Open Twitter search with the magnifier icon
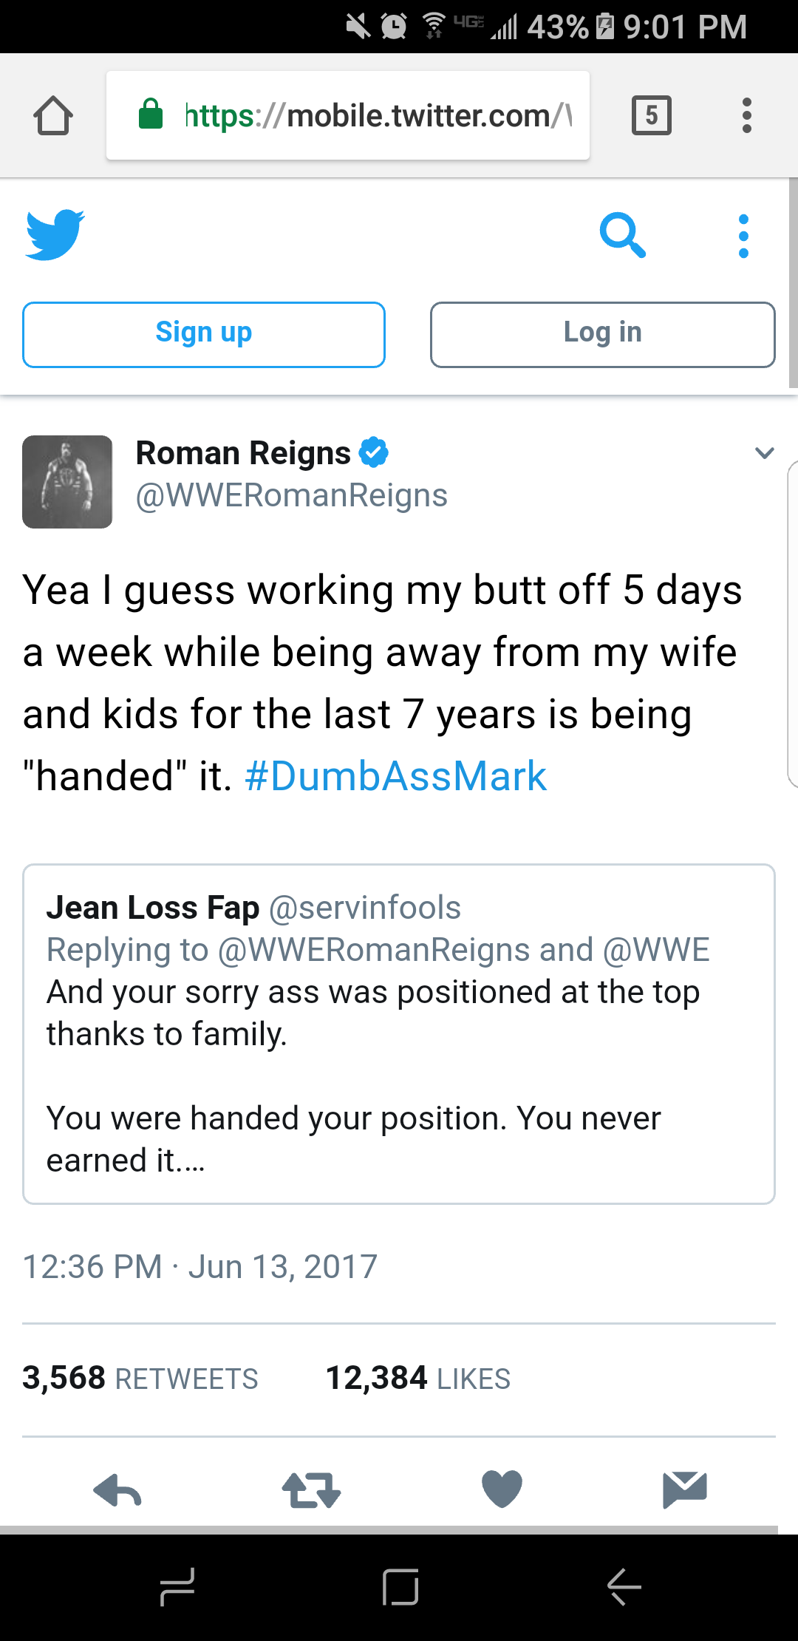This screenshot has width=798, height=1641. [623, 235]
